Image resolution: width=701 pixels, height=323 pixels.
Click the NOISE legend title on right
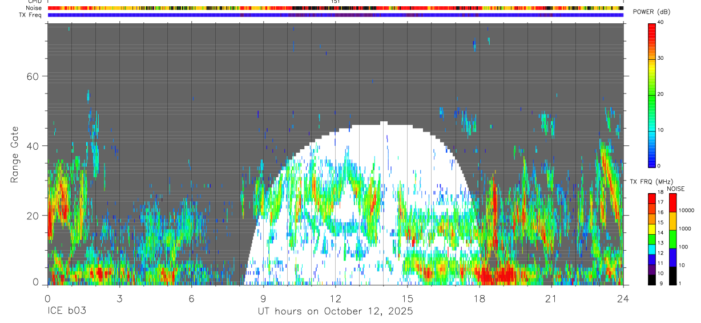pyautogui.click(x=675, y=189)
